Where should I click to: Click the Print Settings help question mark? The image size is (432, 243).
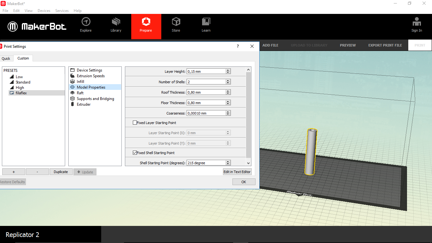pyautogui.click(x=238, y=46)
